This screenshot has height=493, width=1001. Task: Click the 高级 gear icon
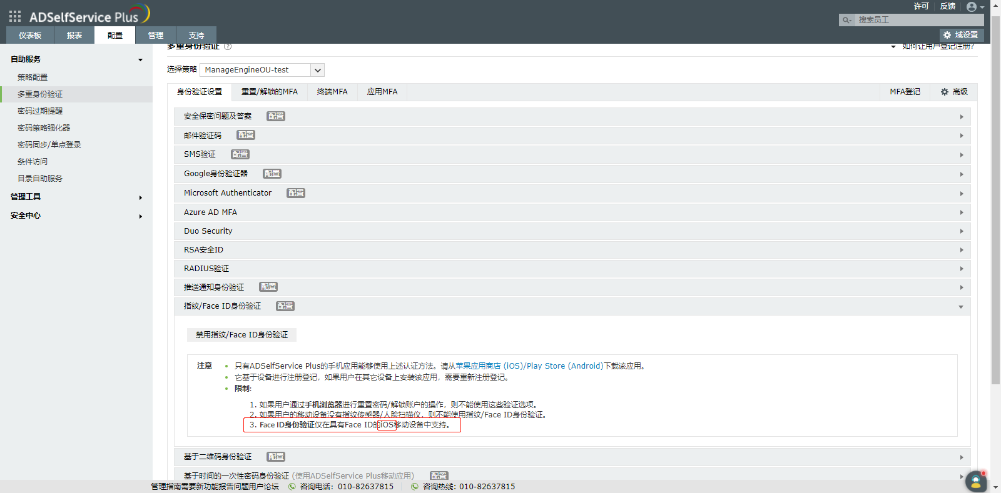coord(945,92)
